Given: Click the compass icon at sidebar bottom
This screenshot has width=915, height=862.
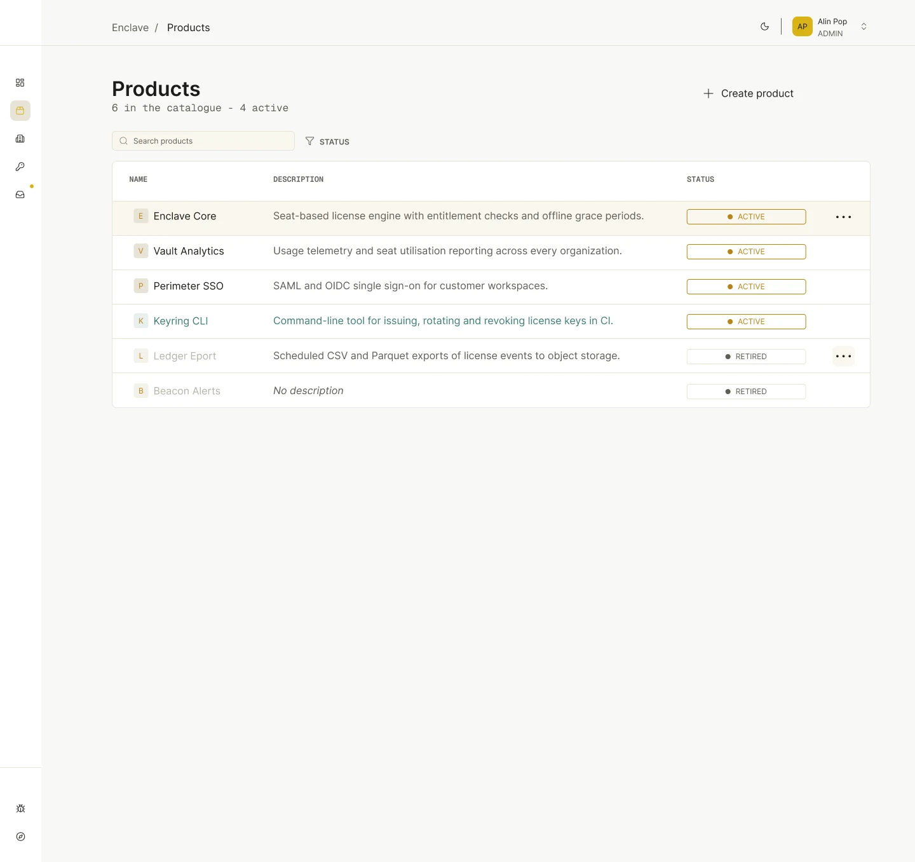Looking at the screenshot, I should coord(20,837).
